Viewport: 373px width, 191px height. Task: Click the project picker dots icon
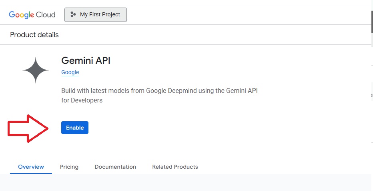[x=73, y=14]
